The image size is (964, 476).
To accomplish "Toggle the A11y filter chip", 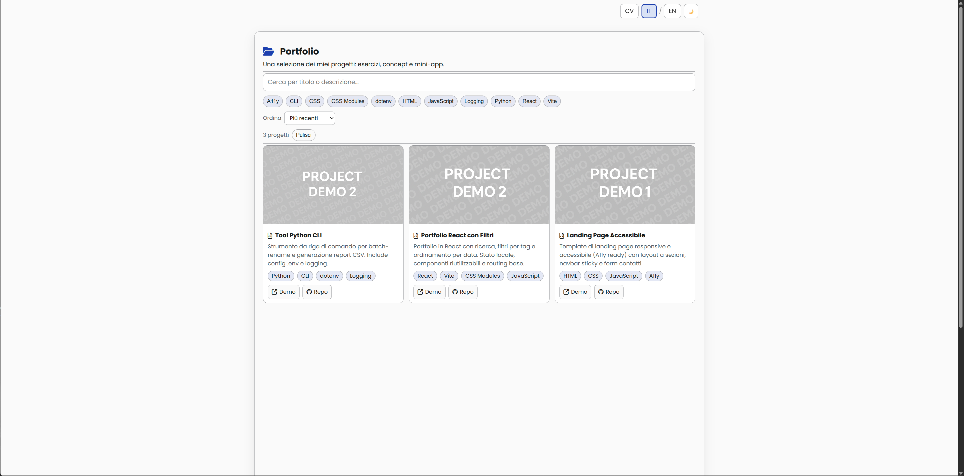I will [273, 101].
